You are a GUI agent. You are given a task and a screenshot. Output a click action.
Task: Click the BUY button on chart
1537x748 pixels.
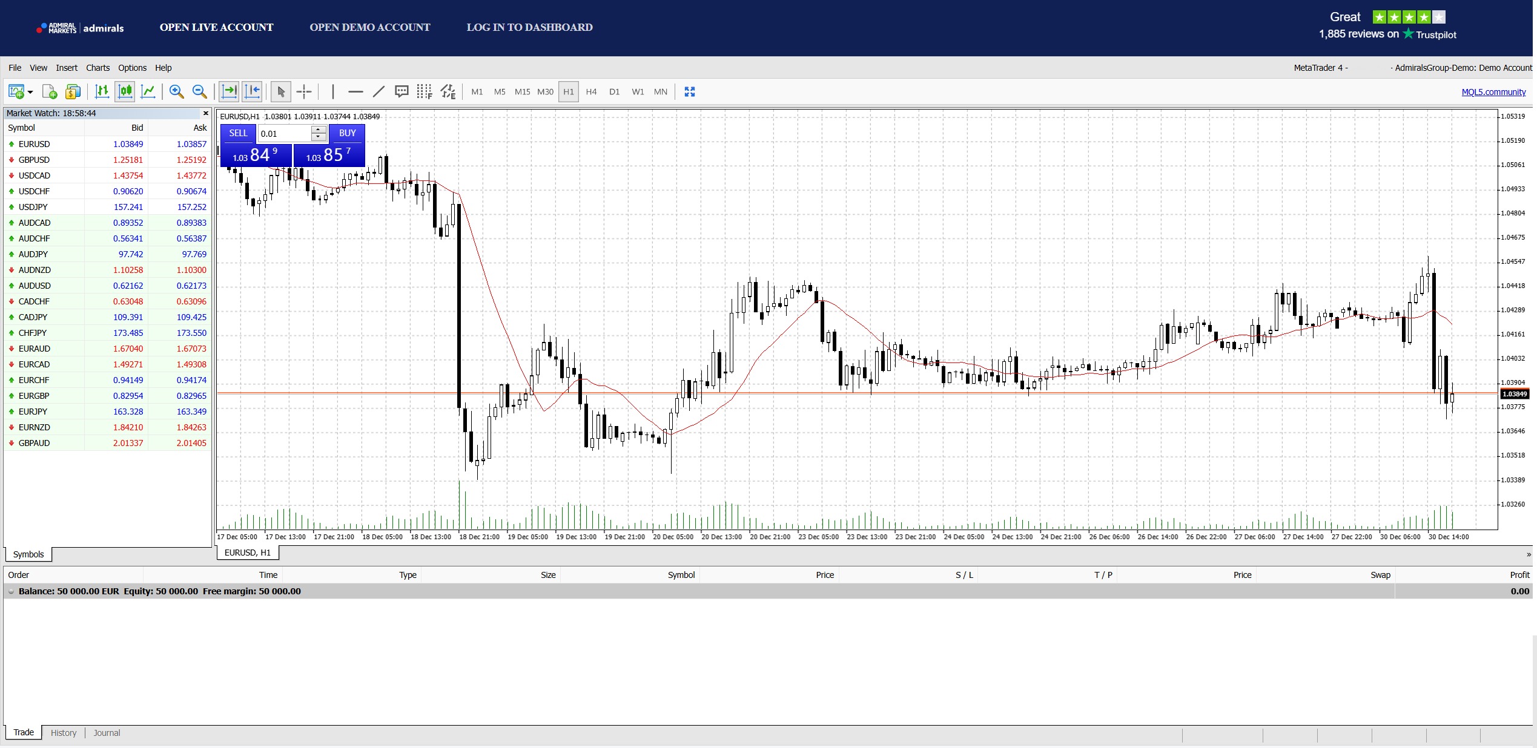347,133
